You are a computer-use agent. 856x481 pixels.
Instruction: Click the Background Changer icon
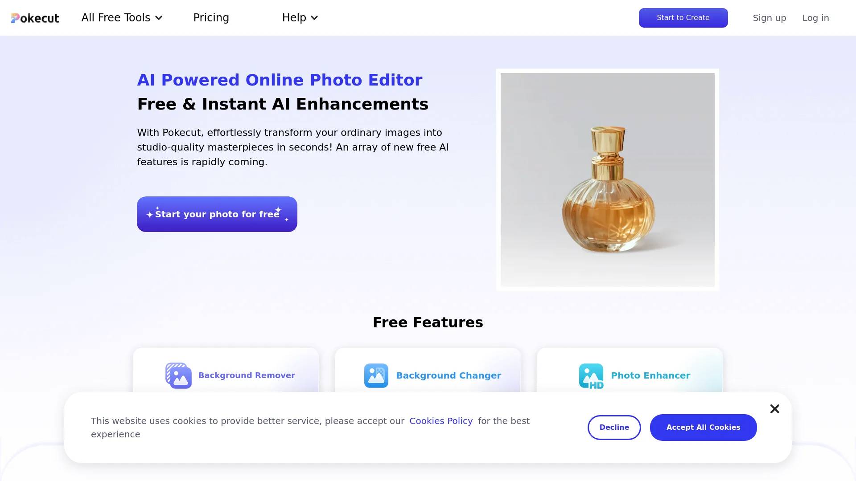tap(376, 375)
